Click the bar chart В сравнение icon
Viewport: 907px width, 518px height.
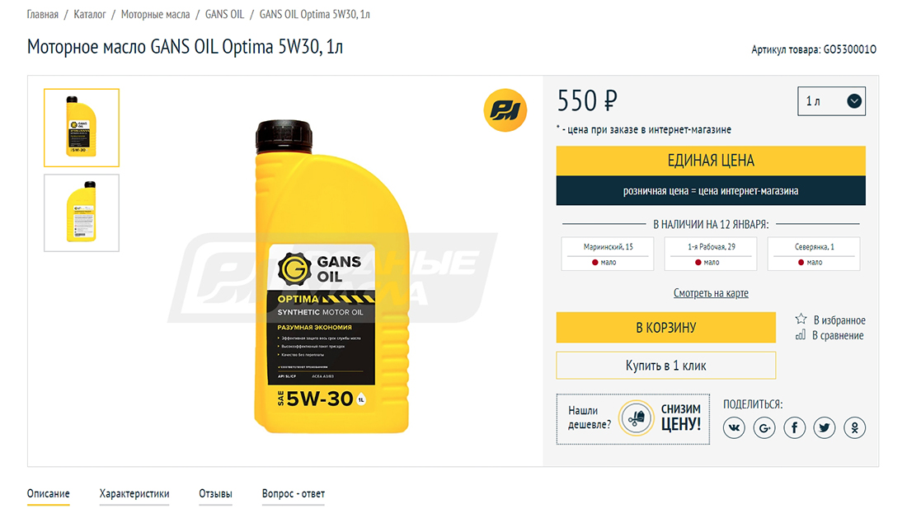tap(801, 335)
